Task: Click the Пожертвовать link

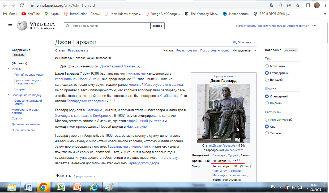Action: pyautogui.click(x=246, y=26)
